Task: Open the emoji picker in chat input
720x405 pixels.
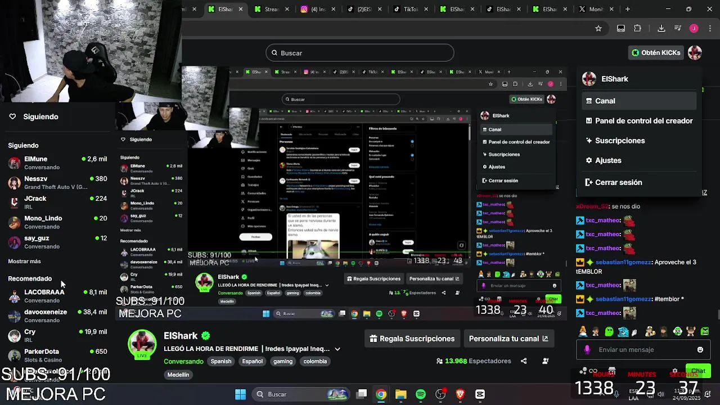Action: click(x=700, y=350)
